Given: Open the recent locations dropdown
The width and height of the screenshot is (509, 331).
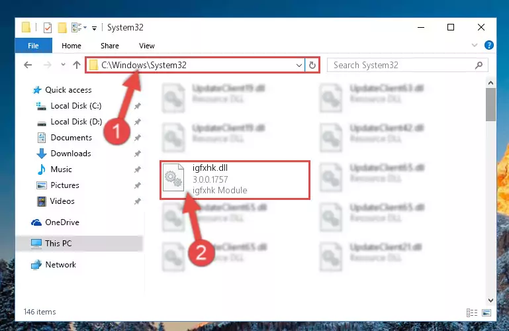Looking at the screenshot, I should [x=64, y=65].
